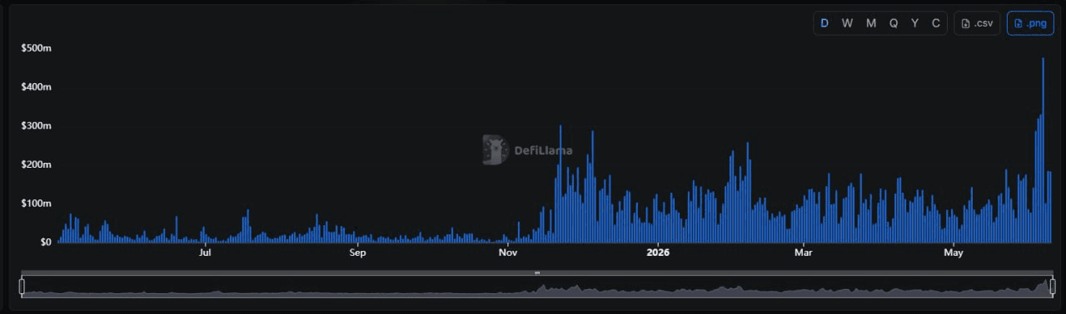
Task: Click the Jul x-axis label
Action: (205, 253)
